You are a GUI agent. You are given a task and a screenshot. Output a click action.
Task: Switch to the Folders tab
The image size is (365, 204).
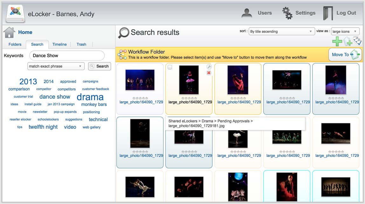tap(15, 44)
